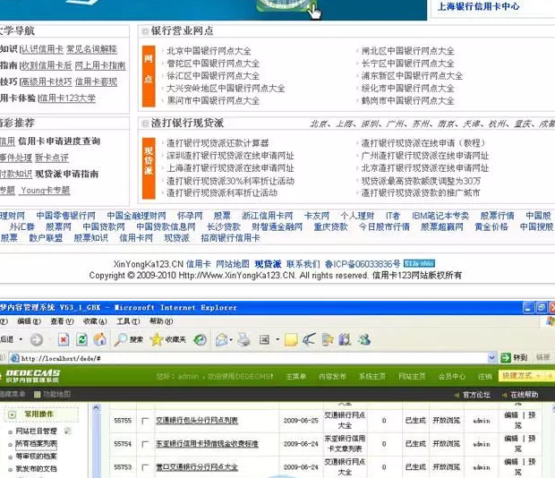Click the IE Stop loading icon
The image size is (555, 478).
click(64, 339)
